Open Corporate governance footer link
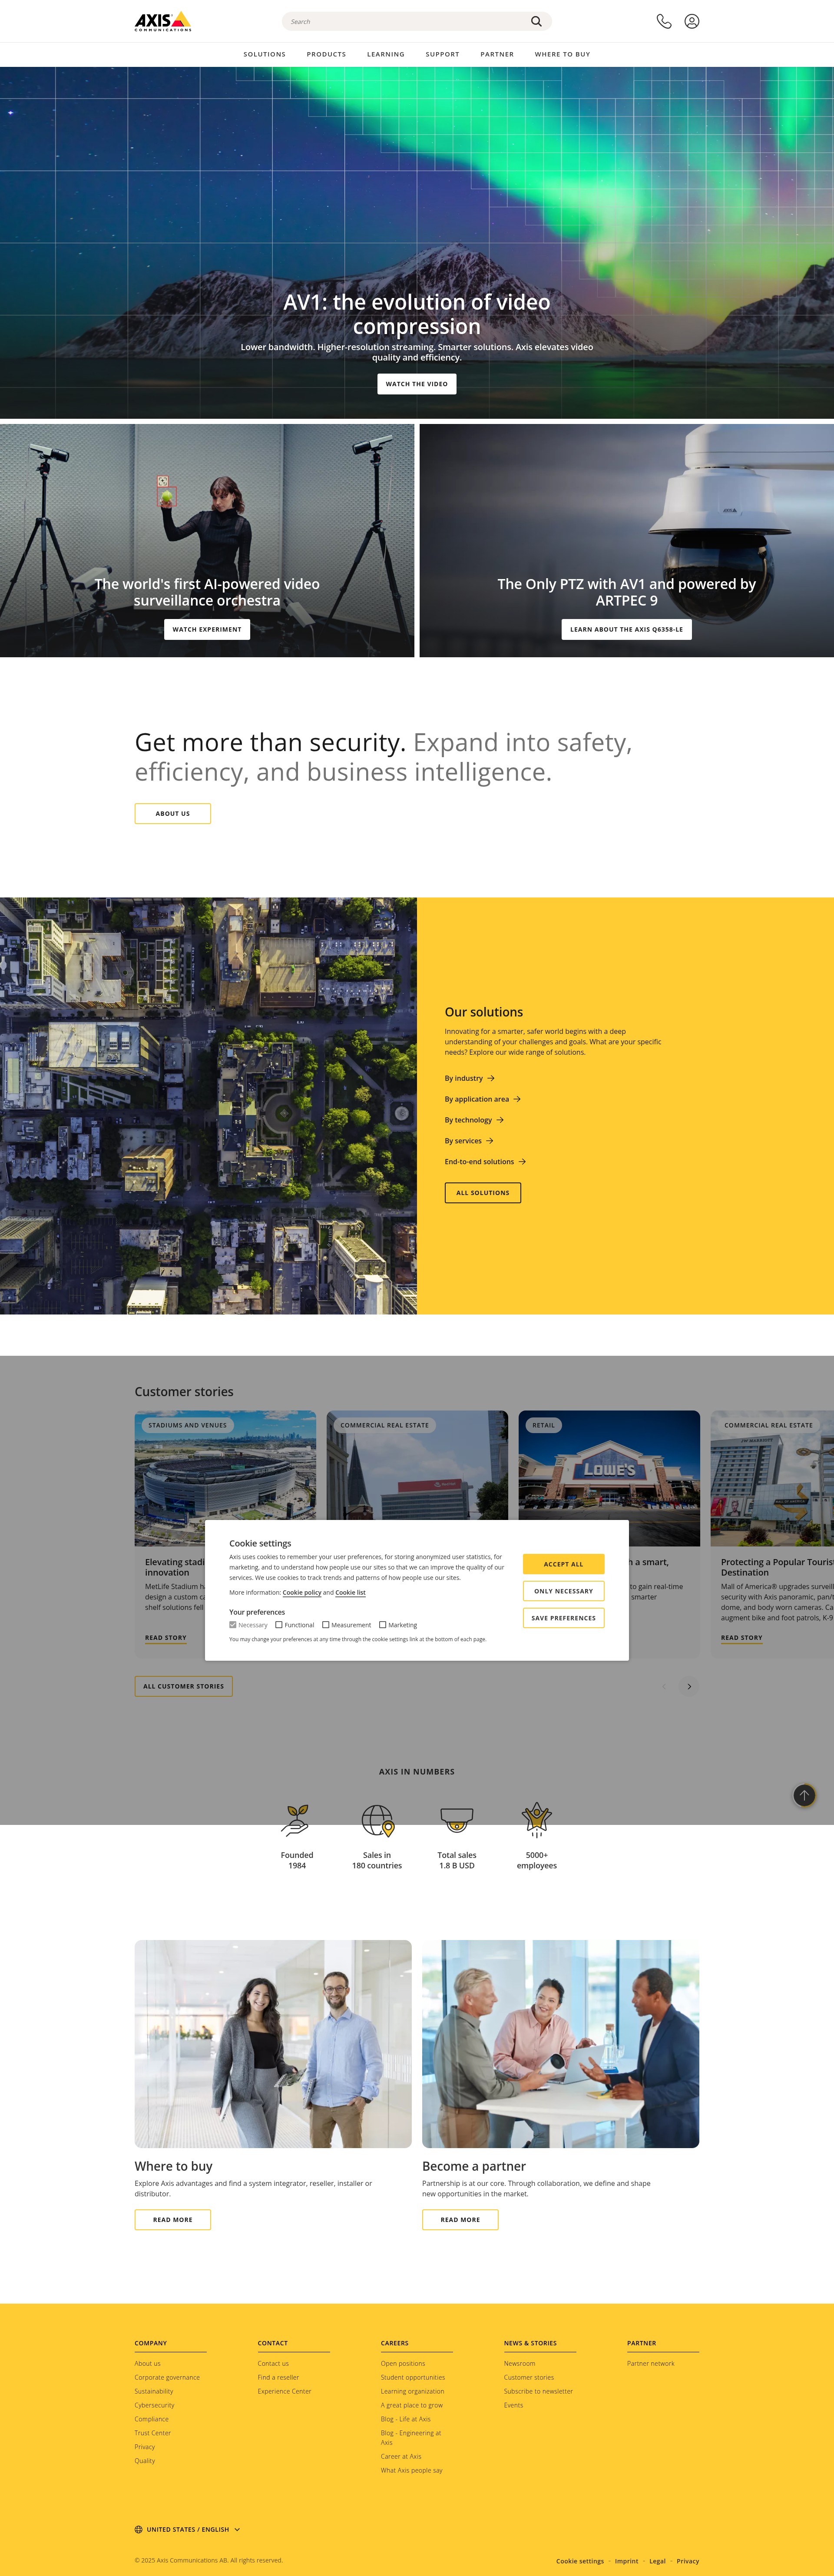The width and height of the screenshot is (834, 2576). pyautogui.click(x=167, y=2377)
